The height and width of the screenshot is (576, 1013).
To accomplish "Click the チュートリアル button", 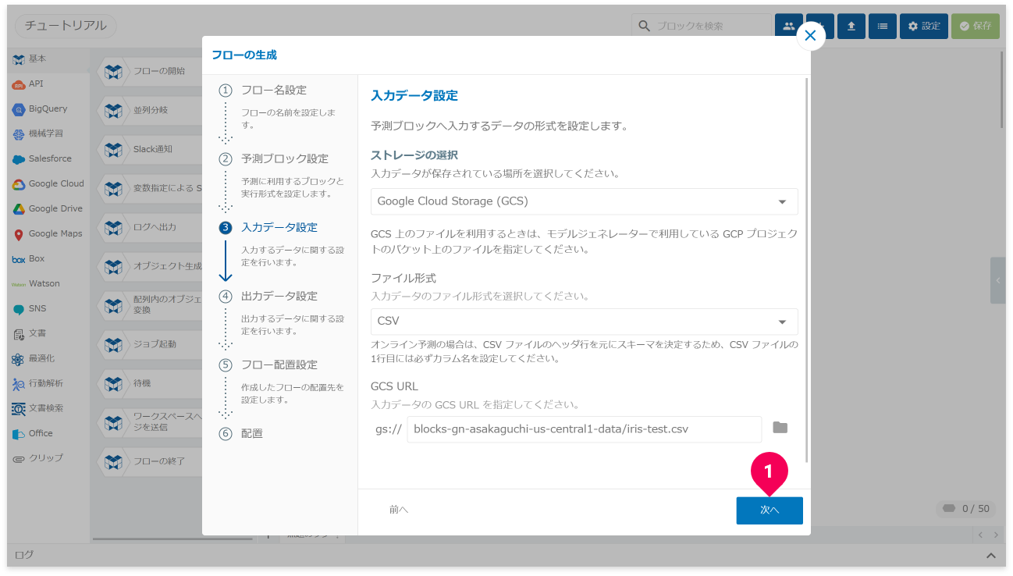I will (66, 26).
